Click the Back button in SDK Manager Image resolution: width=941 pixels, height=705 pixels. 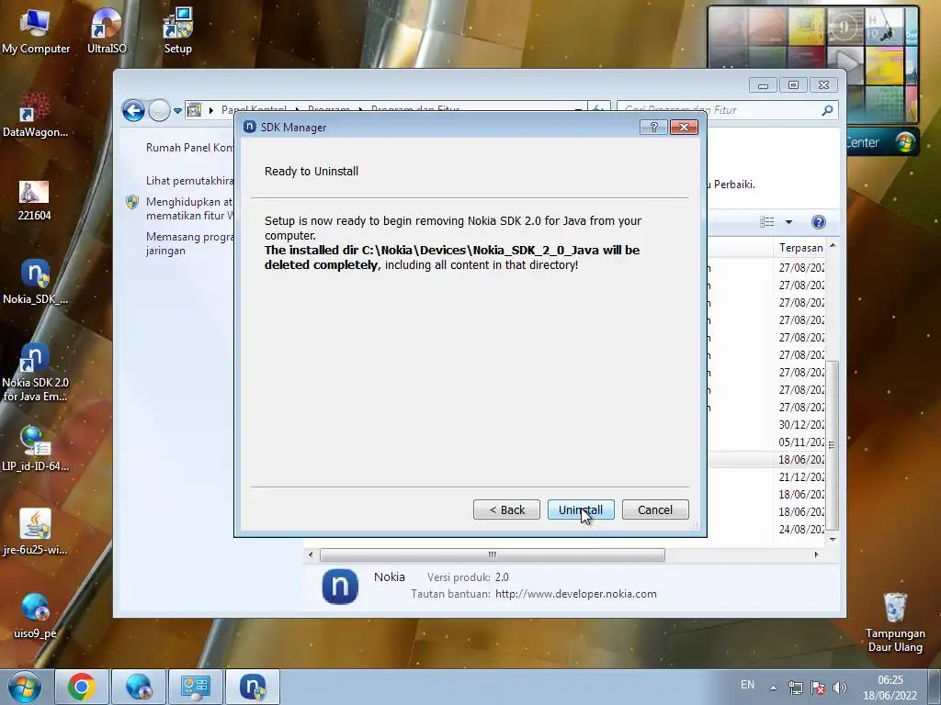(x=506, y=509)
